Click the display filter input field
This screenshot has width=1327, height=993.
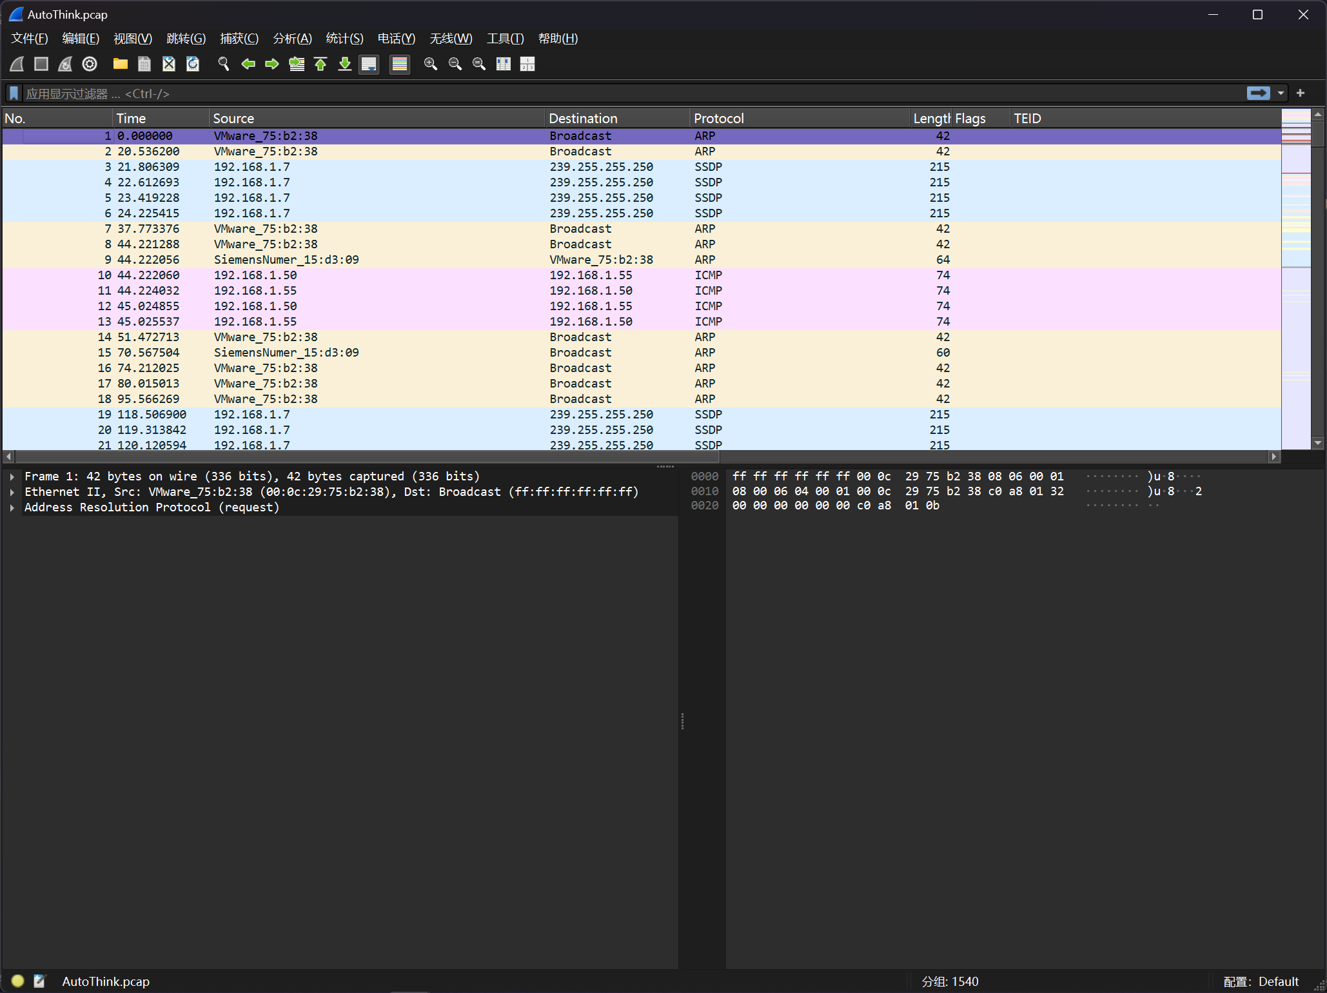click(x=632, y=93)
